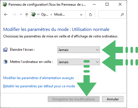Click the forward navigation arrow
Screen dimensions: 138x108
(x=14, y=14)
